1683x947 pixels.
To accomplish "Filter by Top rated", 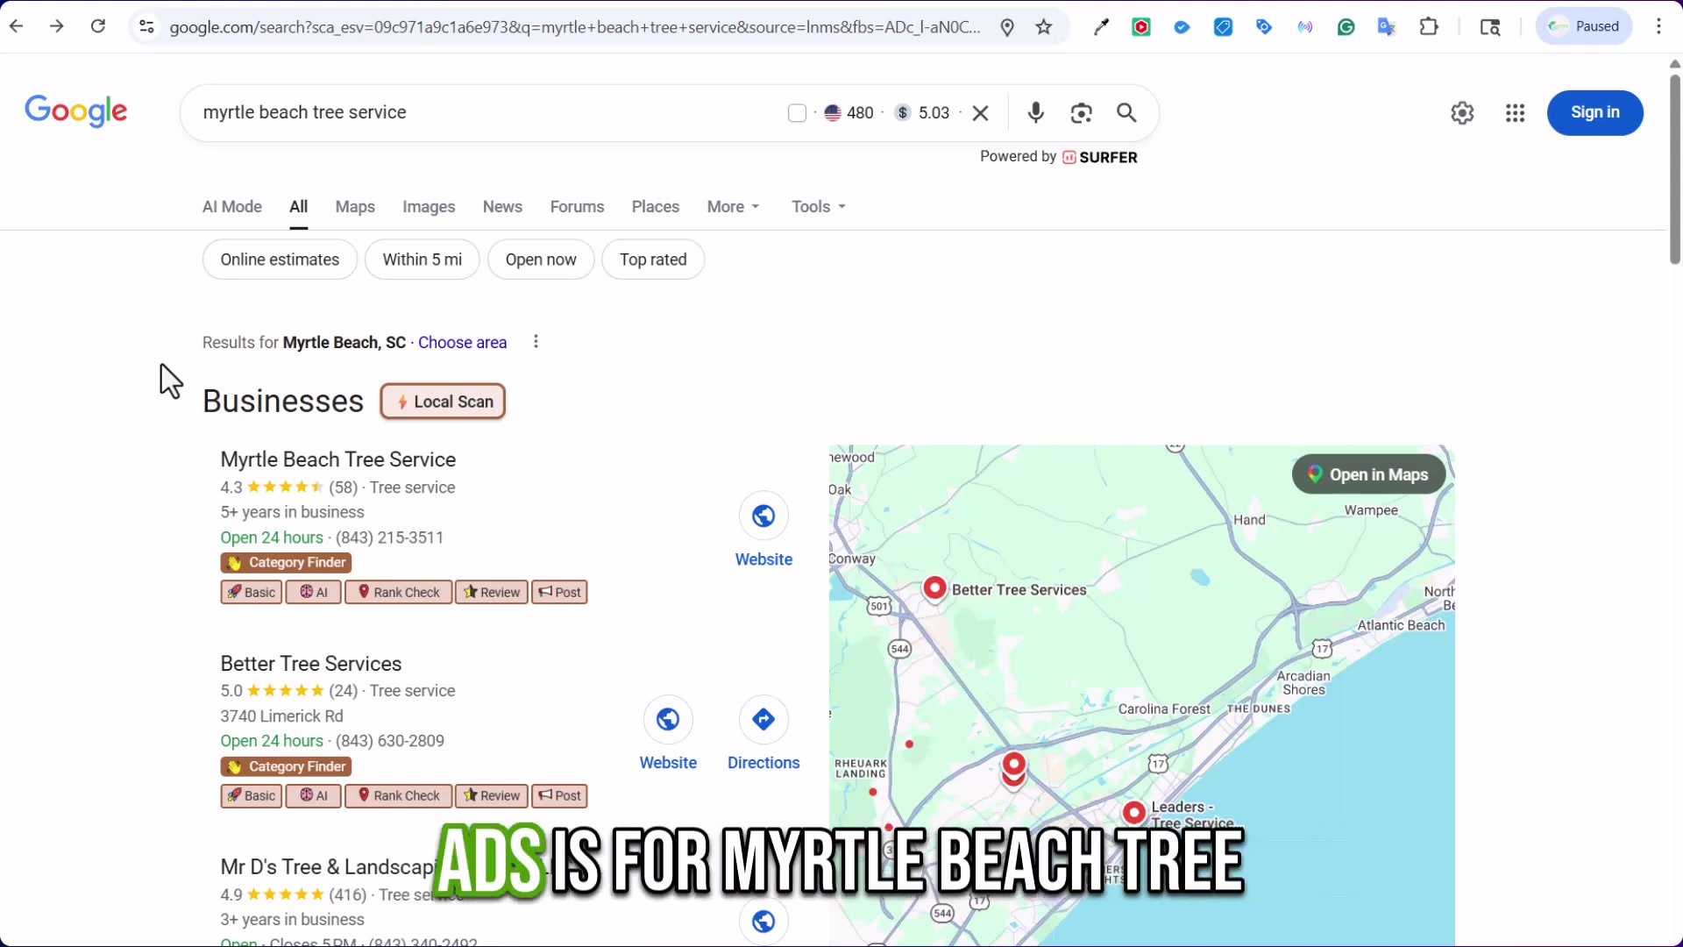I will (653, 260).
